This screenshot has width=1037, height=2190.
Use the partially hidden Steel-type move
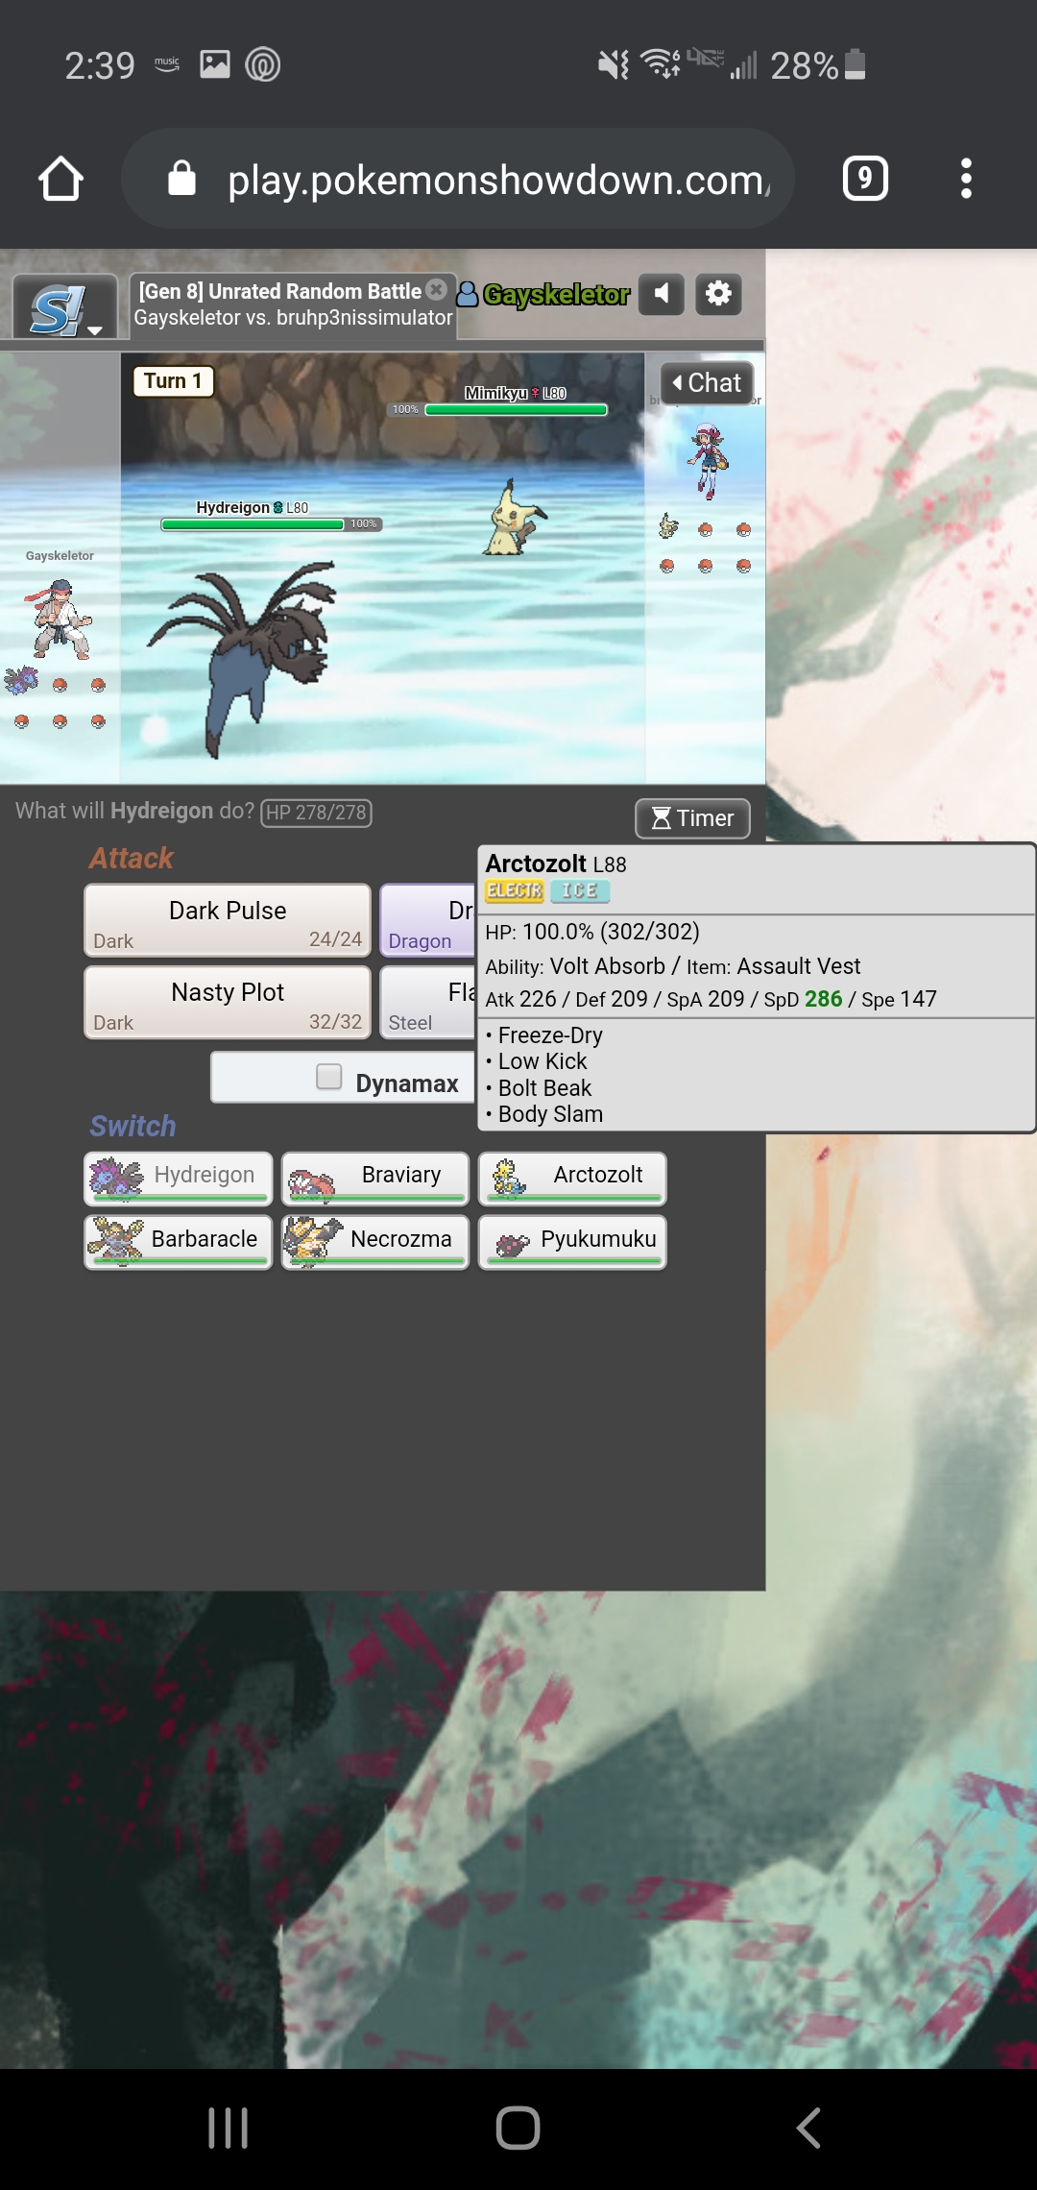click(428, 1002)
